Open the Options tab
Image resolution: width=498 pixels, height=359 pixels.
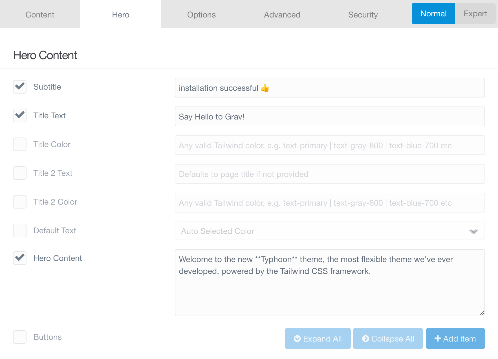point(201,15)
